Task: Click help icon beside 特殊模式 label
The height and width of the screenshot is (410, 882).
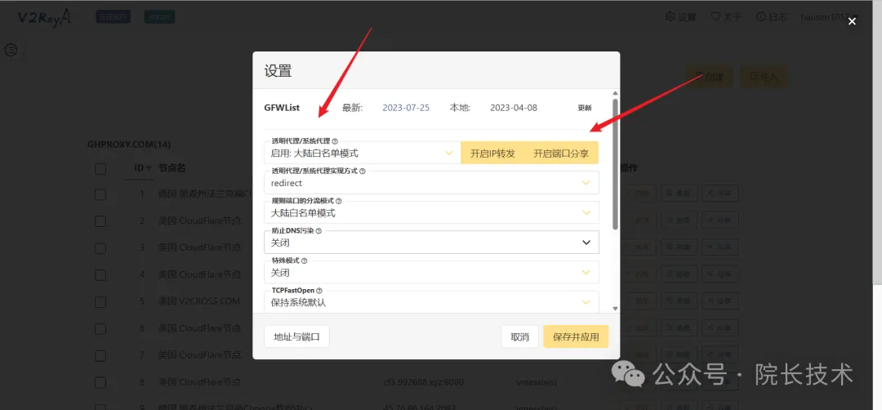Action: (x=304, y=261)
